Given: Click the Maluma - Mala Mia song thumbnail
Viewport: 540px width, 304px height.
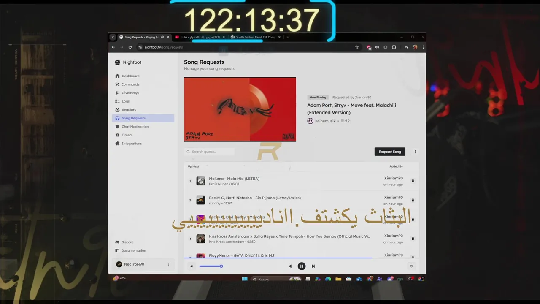Looking at the screenshot, I should tap(201, 181).
